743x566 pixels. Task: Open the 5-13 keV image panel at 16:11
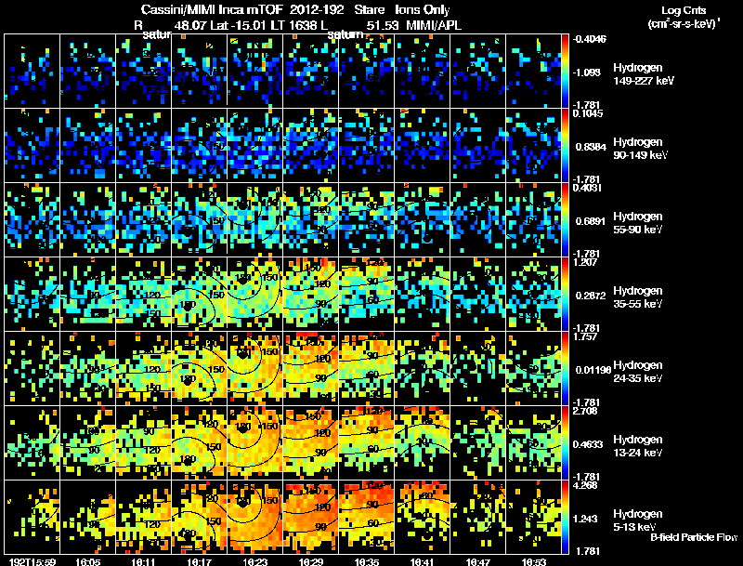[144, 517]
